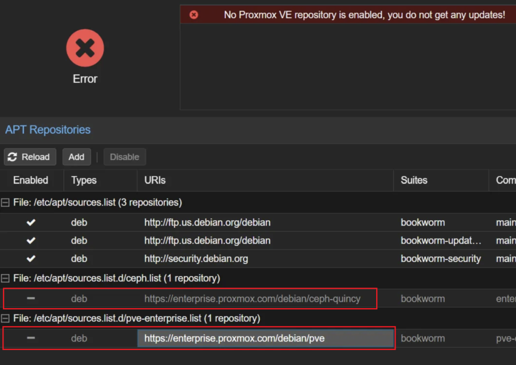Click the red warning icon in alert banner

pos(194,15)
